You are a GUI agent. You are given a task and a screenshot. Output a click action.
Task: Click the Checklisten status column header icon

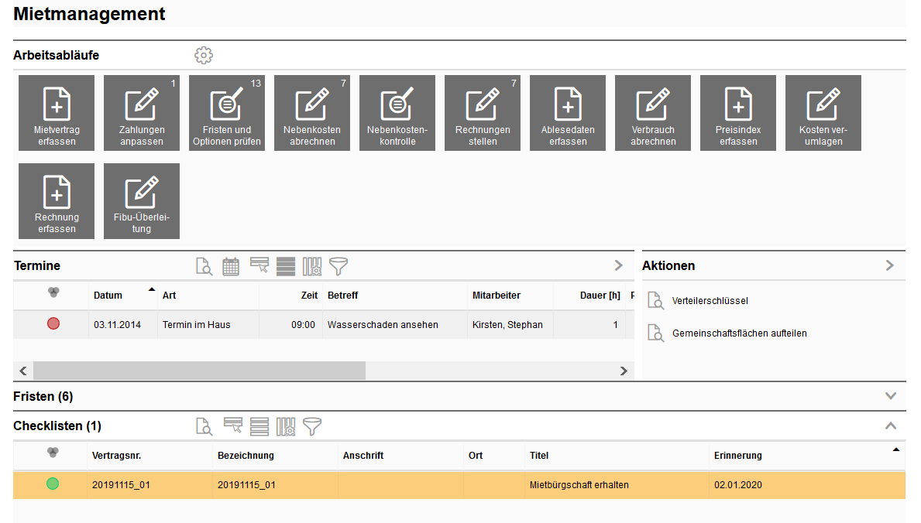53,453
